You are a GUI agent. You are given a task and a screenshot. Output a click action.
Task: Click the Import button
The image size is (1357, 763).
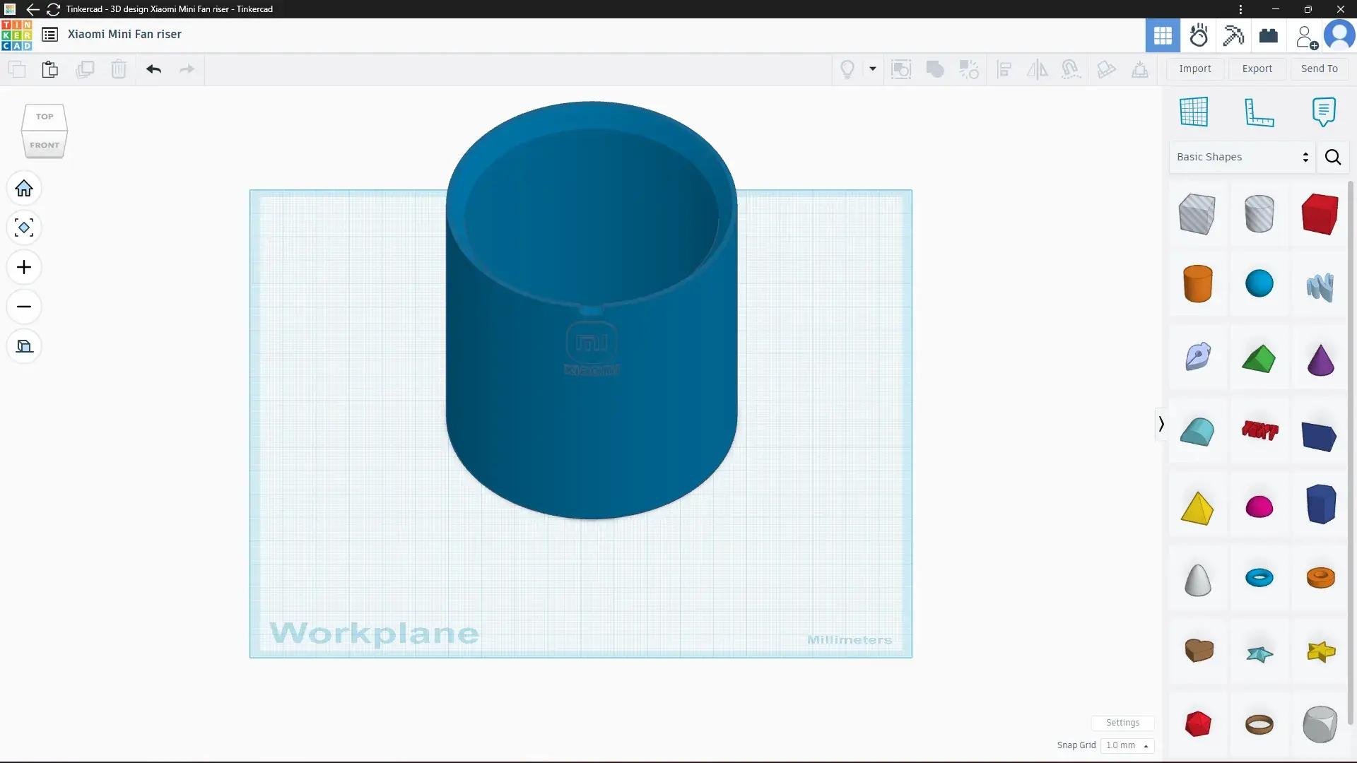click(1195, 69)
